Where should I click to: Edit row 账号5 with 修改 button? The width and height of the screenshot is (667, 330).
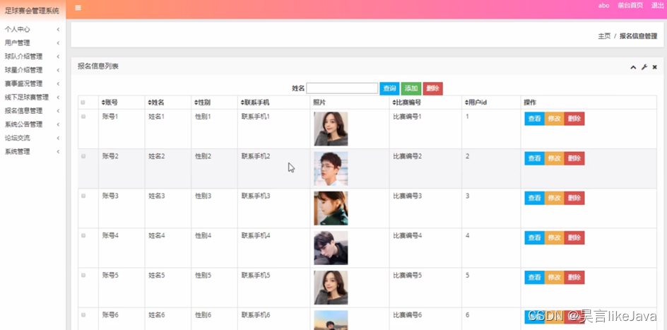(554, 277)
